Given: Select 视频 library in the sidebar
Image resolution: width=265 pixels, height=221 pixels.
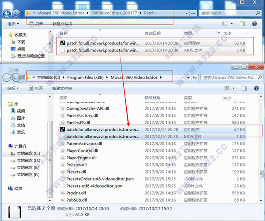Looking at the screenshot, I should 18,111.
